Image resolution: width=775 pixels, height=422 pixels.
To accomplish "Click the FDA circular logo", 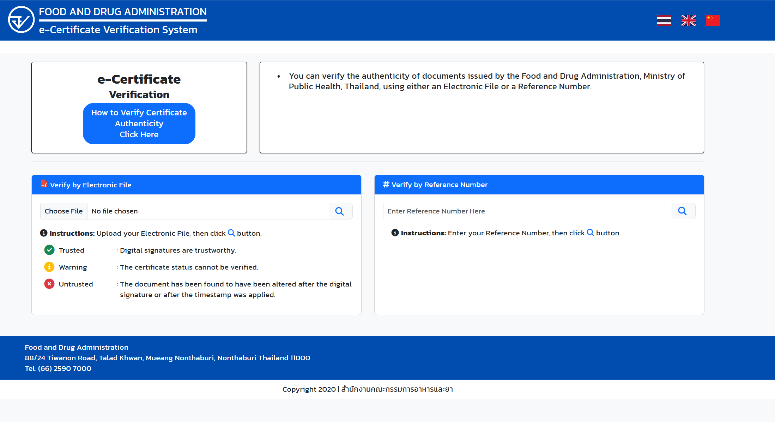I will click(x=21, y=20).
